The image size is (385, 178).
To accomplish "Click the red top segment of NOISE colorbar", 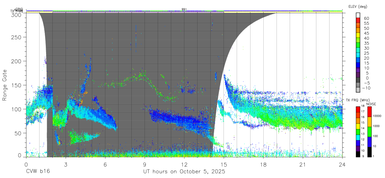I will point(369,111).
